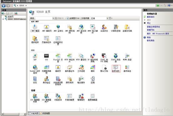
Task: Open the .NET 编译 (.NET Compilation) feature
Action: pyautogui.click(x=35, y=28)
